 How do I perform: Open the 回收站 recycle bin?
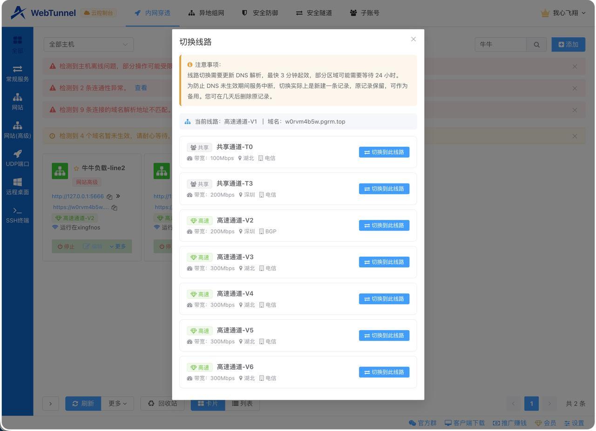click(x=163, y=404)
